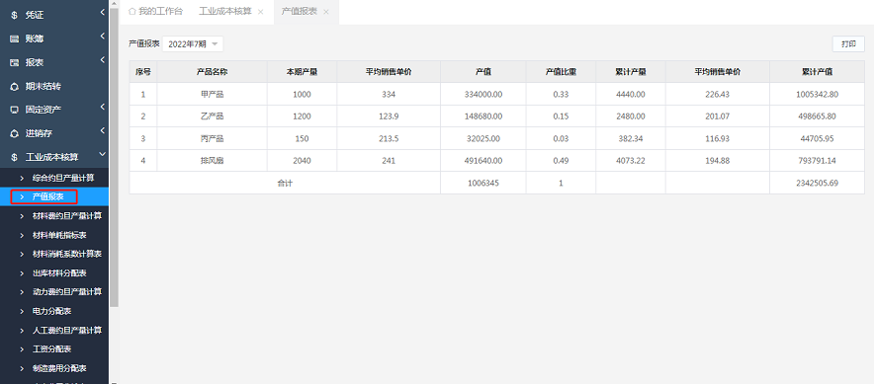Click the dollar icon beside 凭证
The width and height of the screenshot is (874, 384).
coord(15,16)
